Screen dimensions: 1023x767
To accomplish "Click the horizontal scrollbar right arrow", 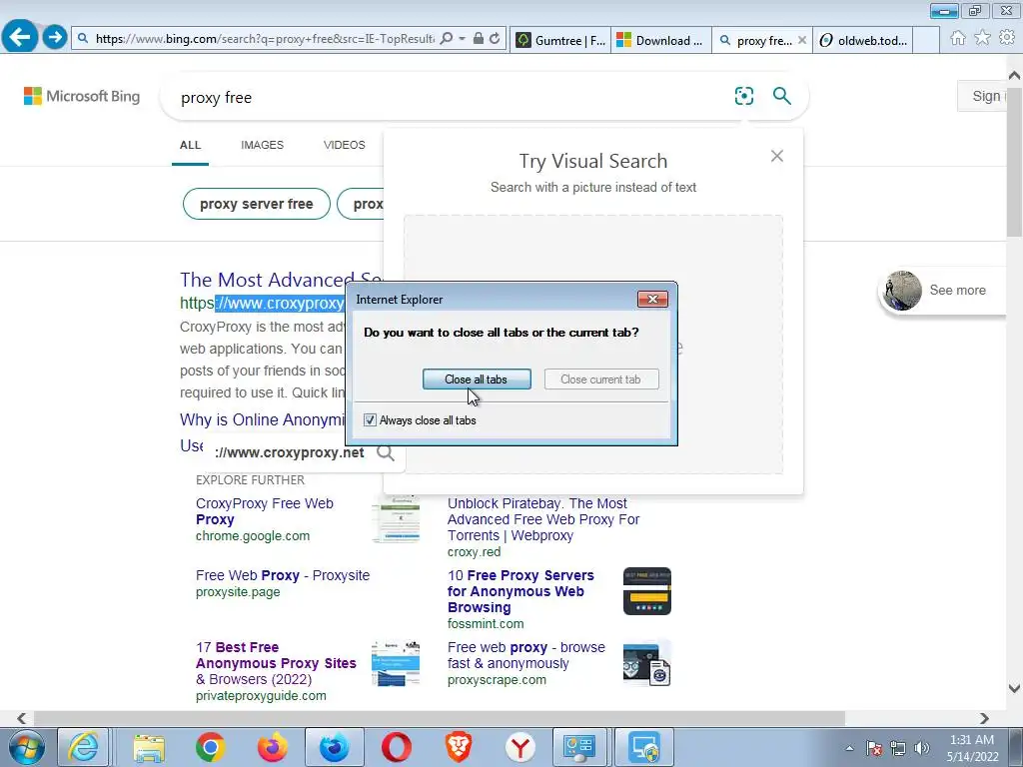I will [984, 718].
